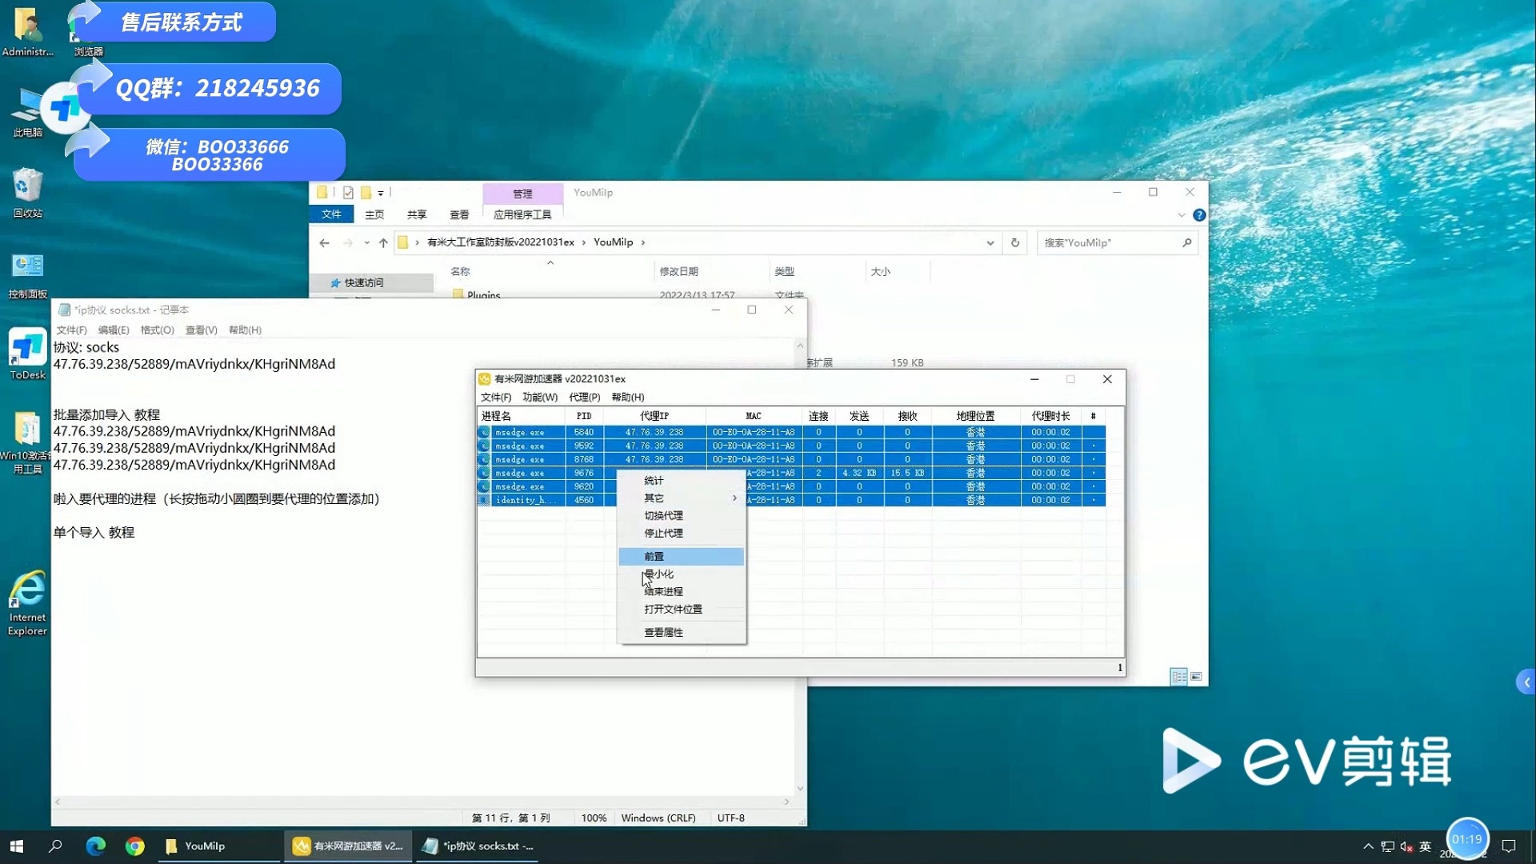The width and height of the screenshot is (1536, 864).
Task: Click the network tray icon
Action: click(x=1388, y=846)
